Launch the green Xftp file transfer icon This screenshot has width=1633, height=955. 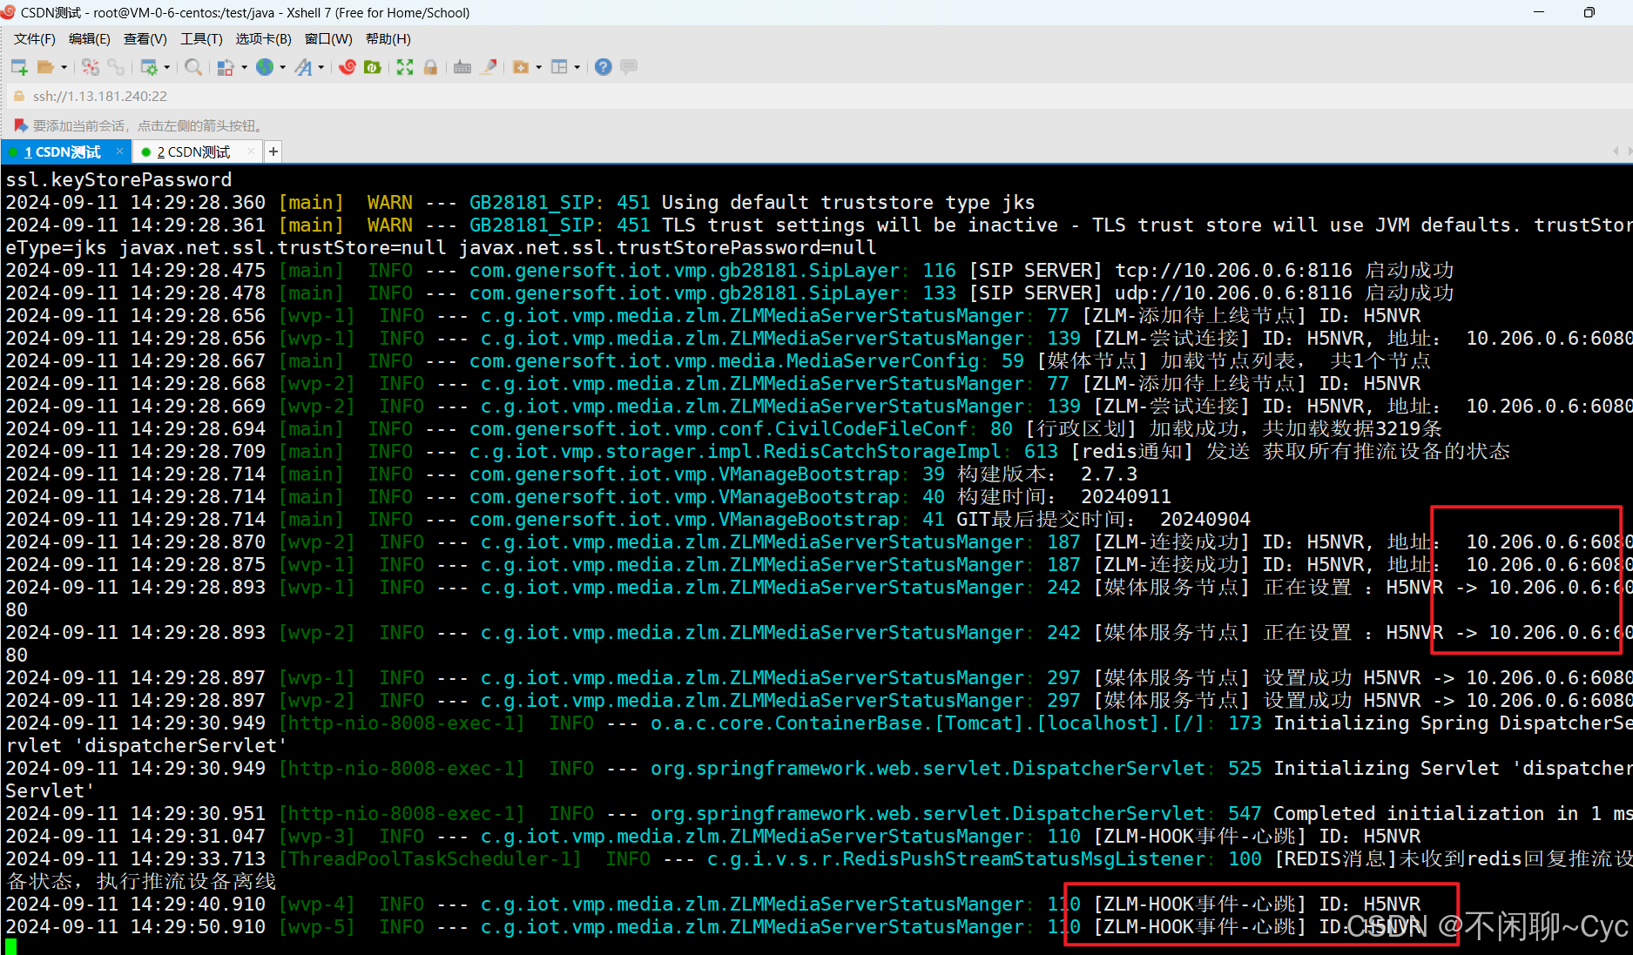point(372,66)
